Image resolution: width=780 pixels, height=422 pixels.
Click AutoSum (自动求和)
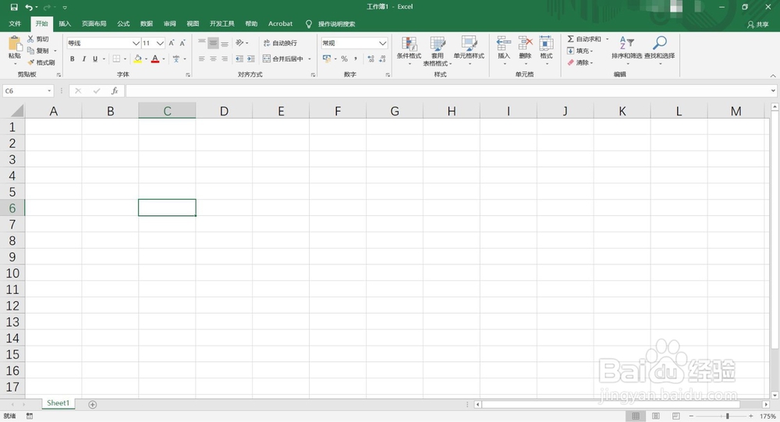point(584,39)
